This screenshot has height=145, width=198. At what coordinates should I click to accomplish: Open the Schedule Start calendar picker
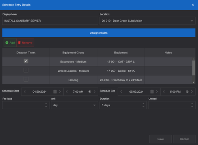(x=55, y=92)
